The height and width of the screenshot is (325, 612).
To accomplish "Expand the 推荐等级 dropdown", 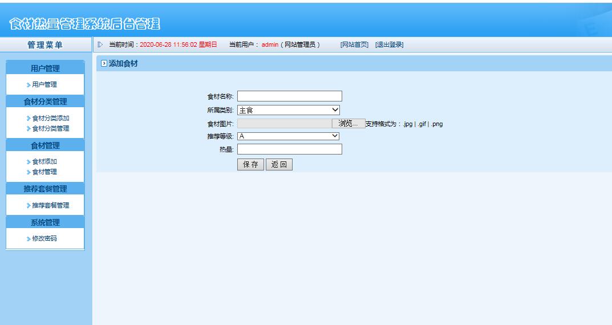I will tap(289, 136).
